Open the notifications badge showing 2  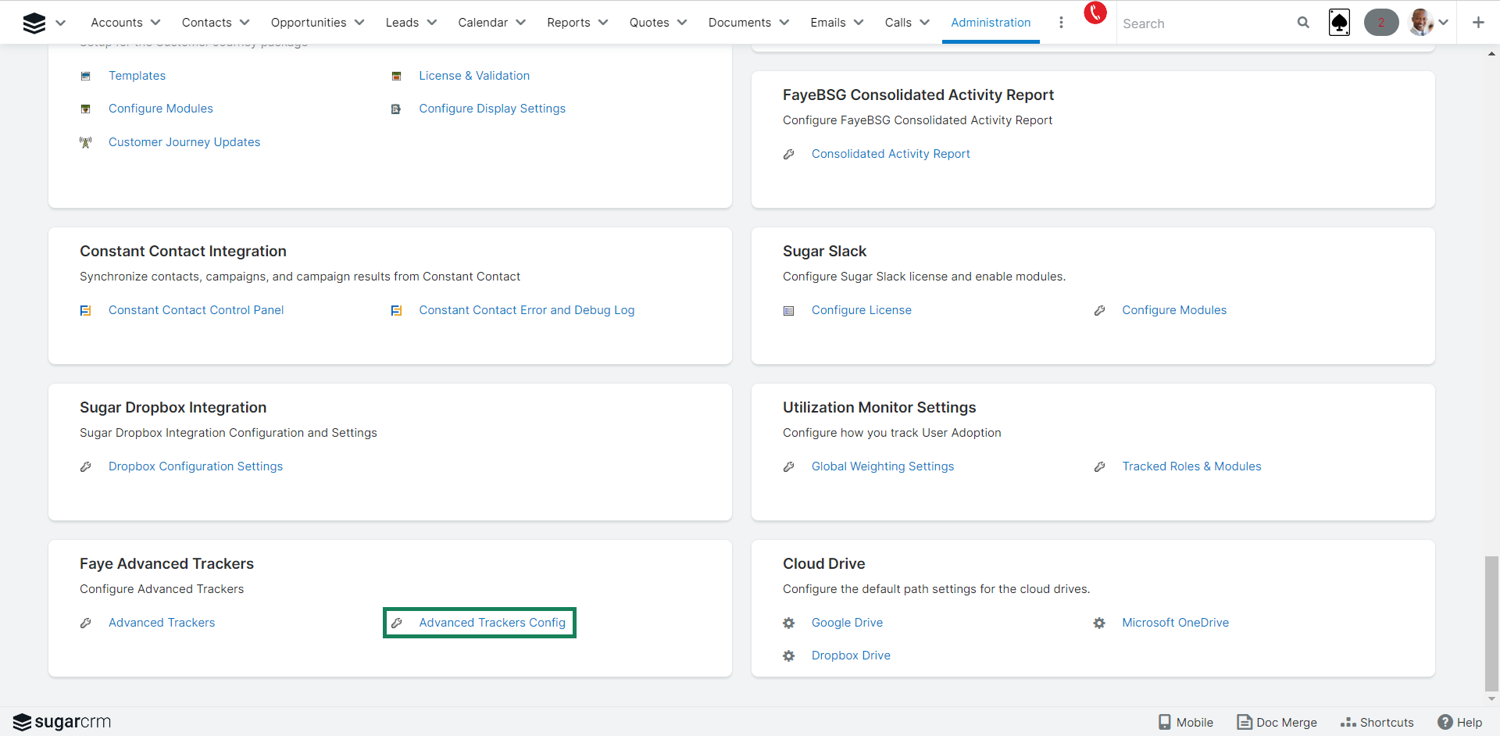pos(1380,23)
